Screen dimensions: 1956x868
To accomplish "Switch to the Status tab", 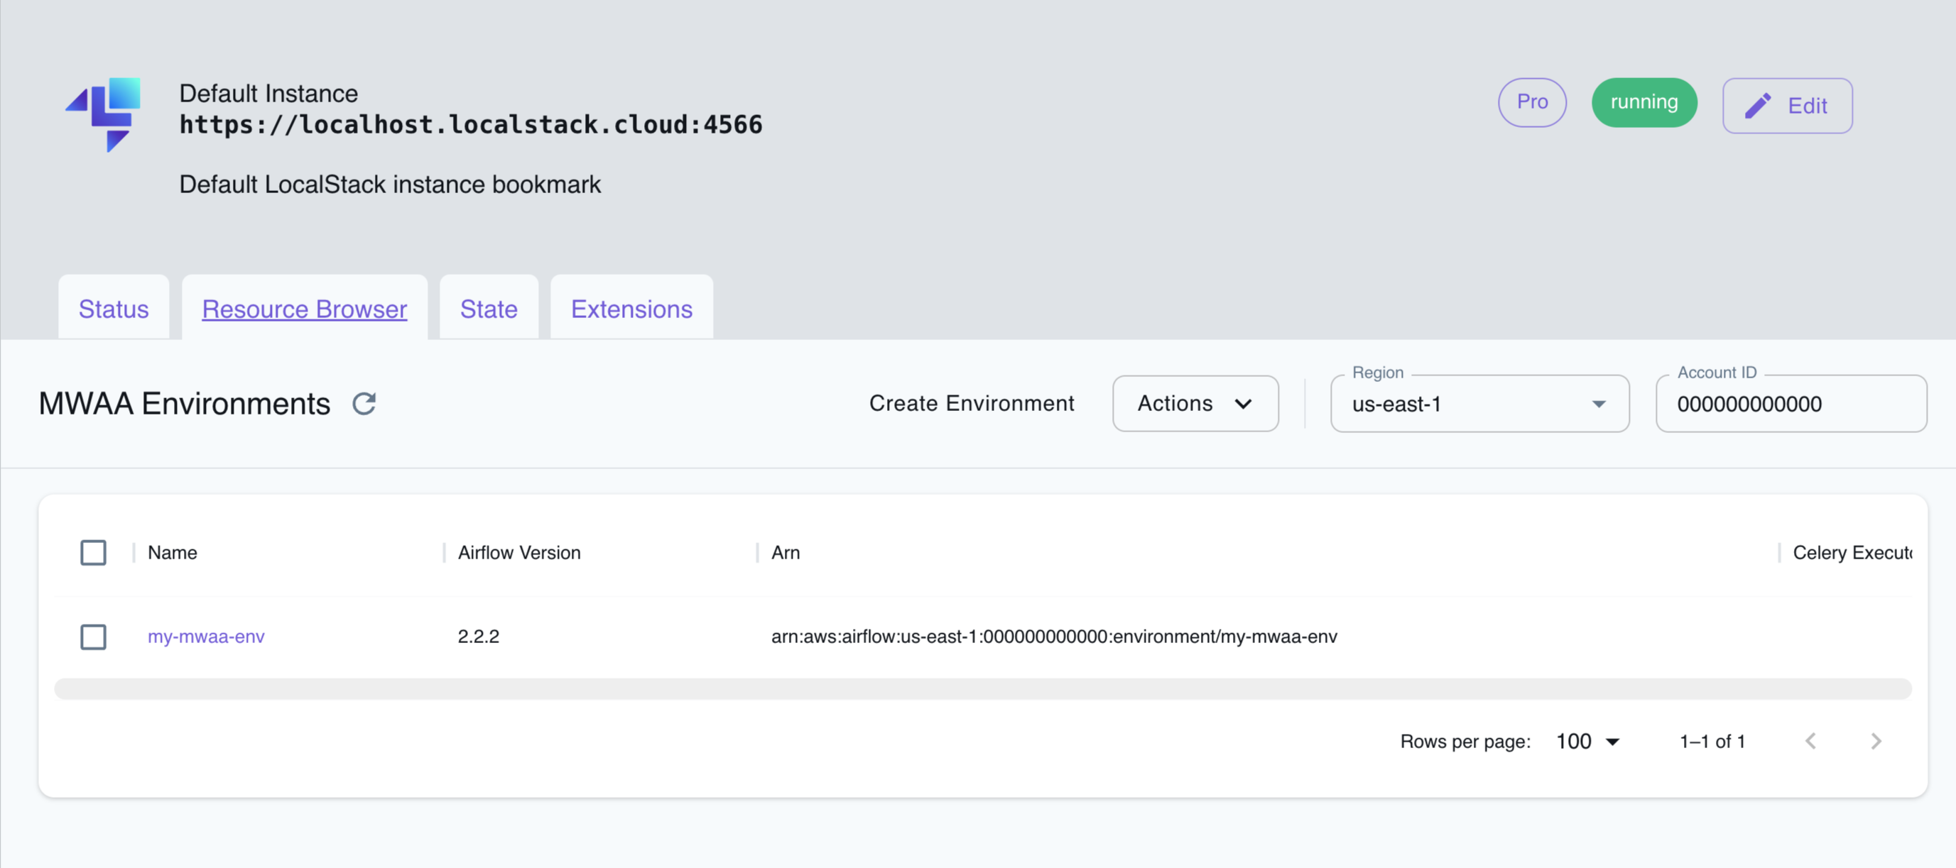I will click(x=113, y=308).
